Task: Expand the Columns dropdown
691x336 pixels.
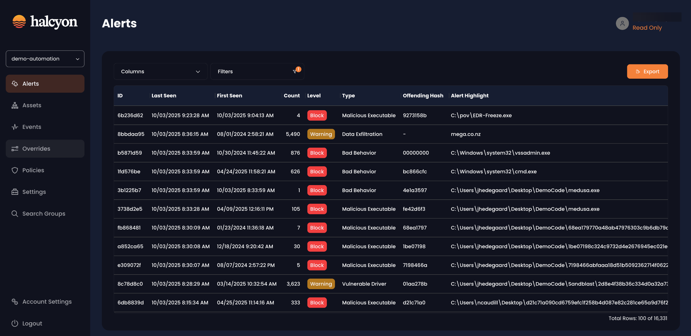Action: click(x=160, y=71)
